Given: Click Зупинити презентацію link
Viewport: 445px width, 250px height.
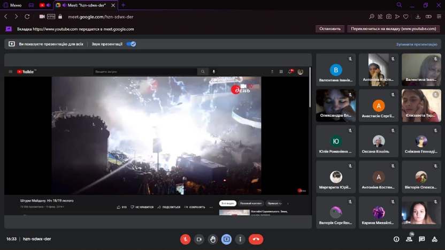Looking at the screenshot, I should coord(417,44).
